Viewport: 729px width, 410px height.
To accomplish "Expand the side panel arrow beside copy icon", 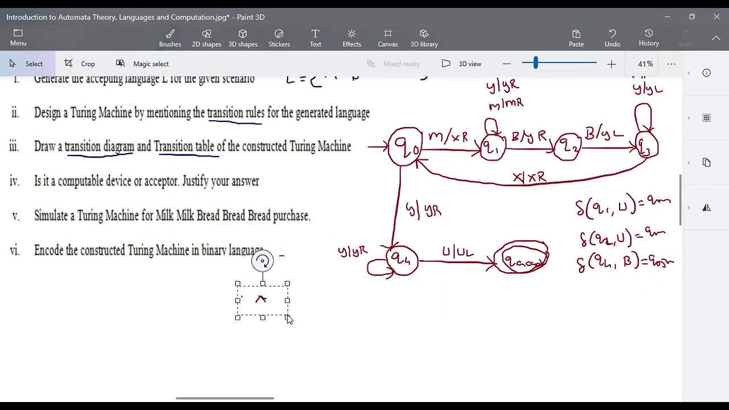I will click(689, 162).
